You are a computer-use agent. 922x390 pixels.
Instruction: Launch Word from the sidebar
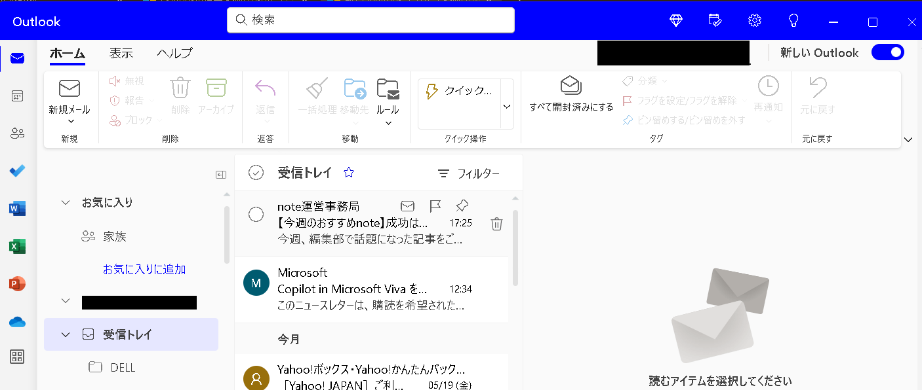tap(18, 209)
